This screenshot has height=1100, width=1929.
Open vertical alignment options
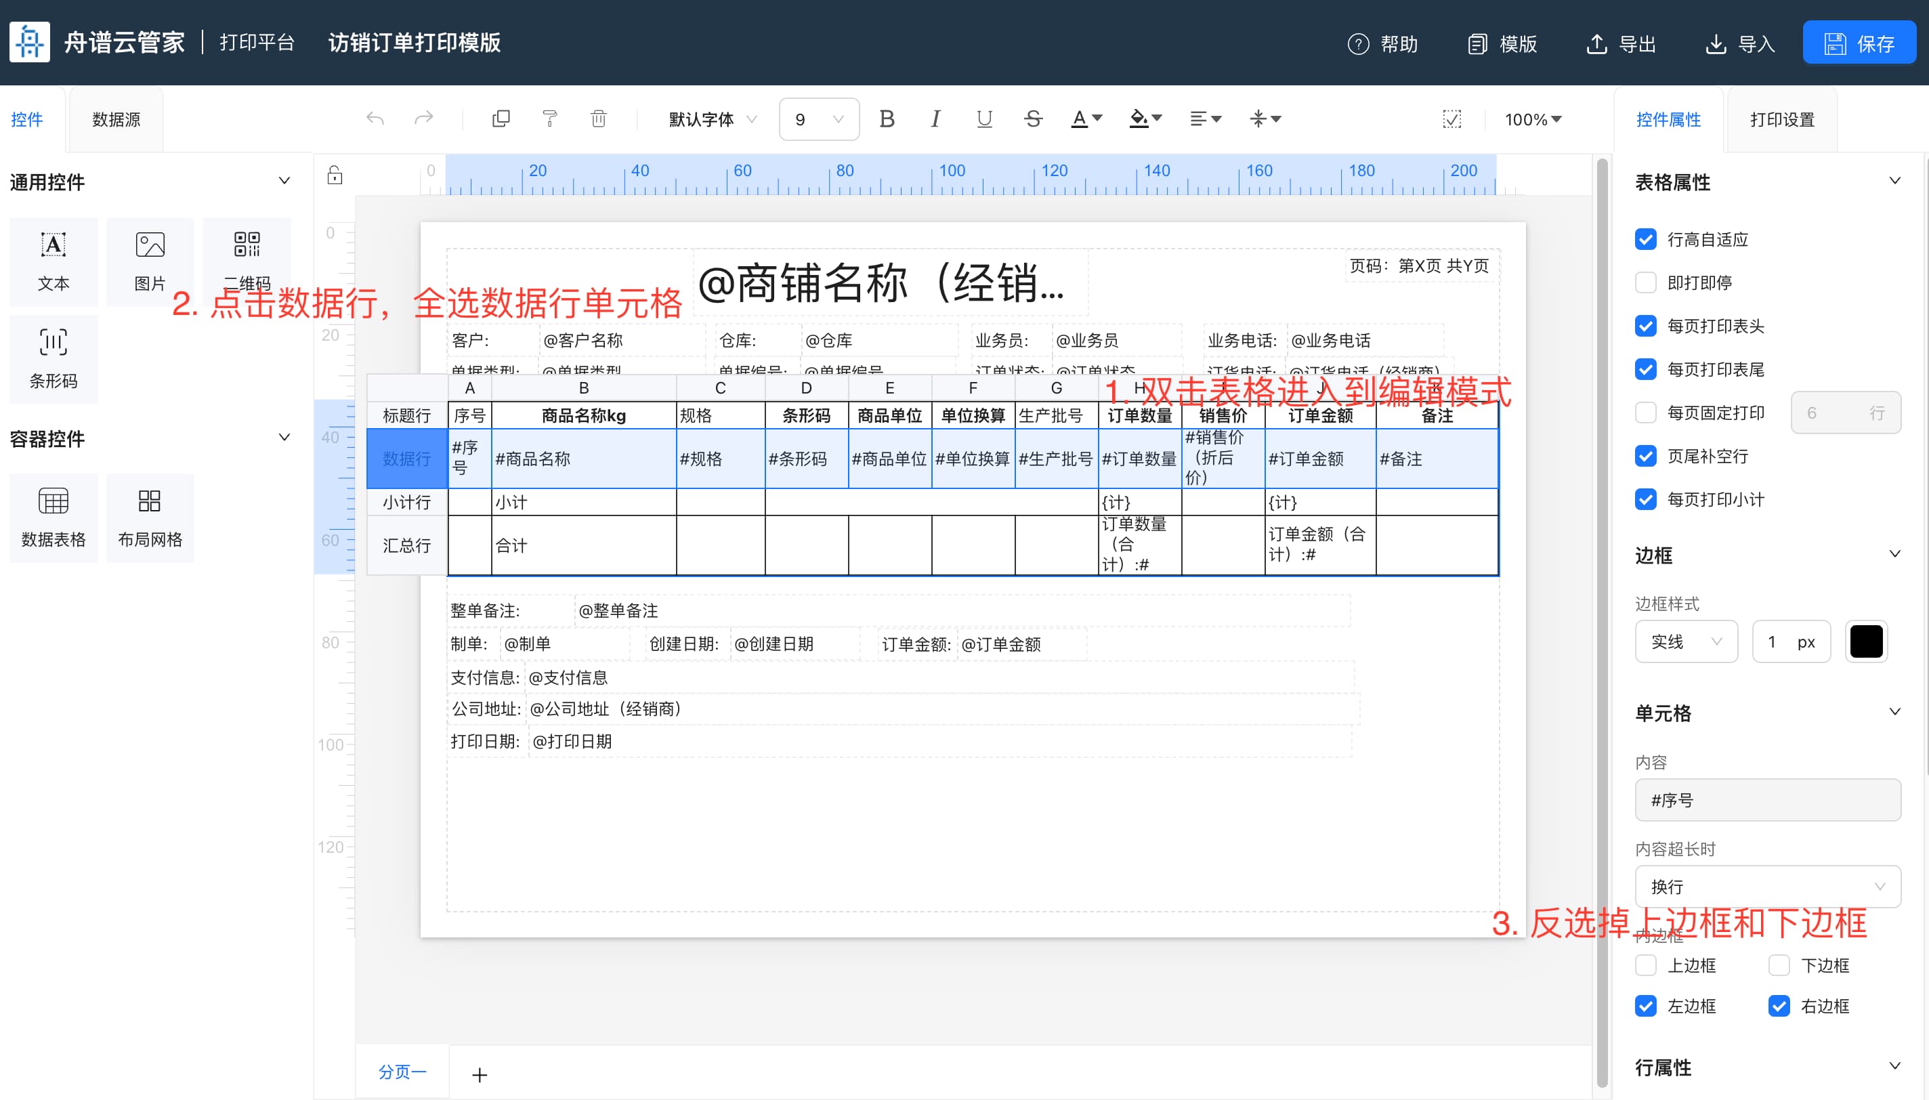pos(1265,119)
